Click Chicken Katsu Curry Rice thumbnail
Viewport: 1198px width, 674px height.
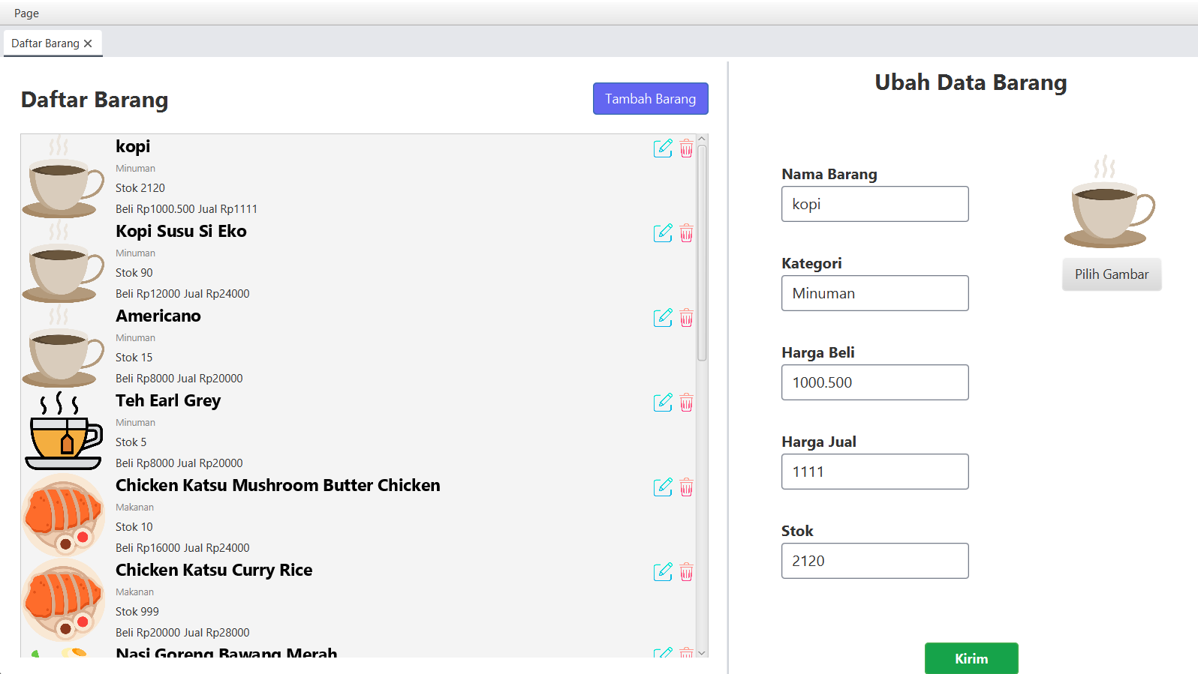[x=63, y=600]
